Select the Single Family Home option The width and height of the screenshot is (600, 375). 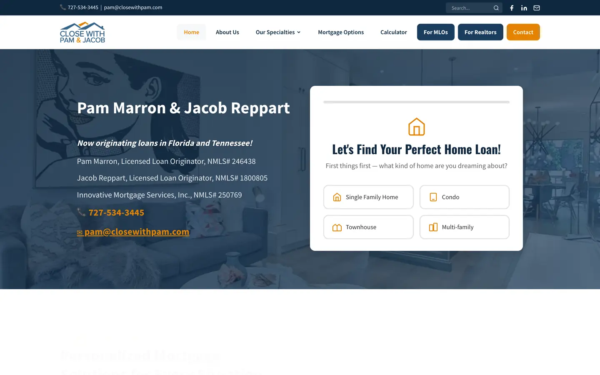[368, 197]
